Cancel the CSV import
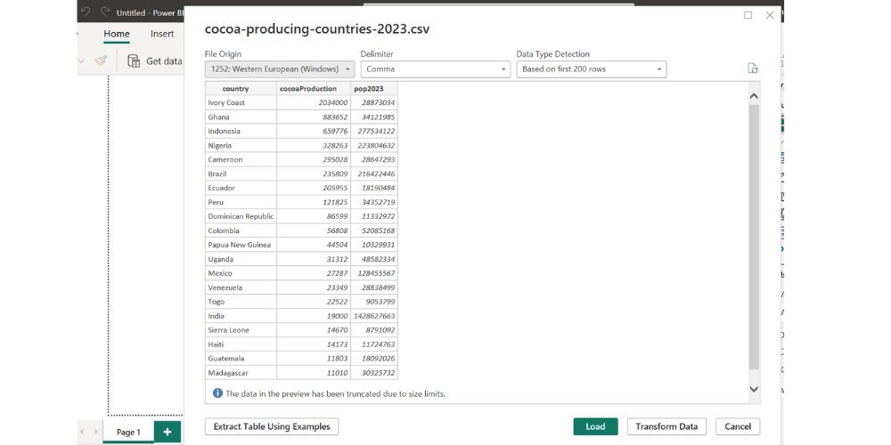The width and height of the screenshot is (891, 445). pos(737,426)
